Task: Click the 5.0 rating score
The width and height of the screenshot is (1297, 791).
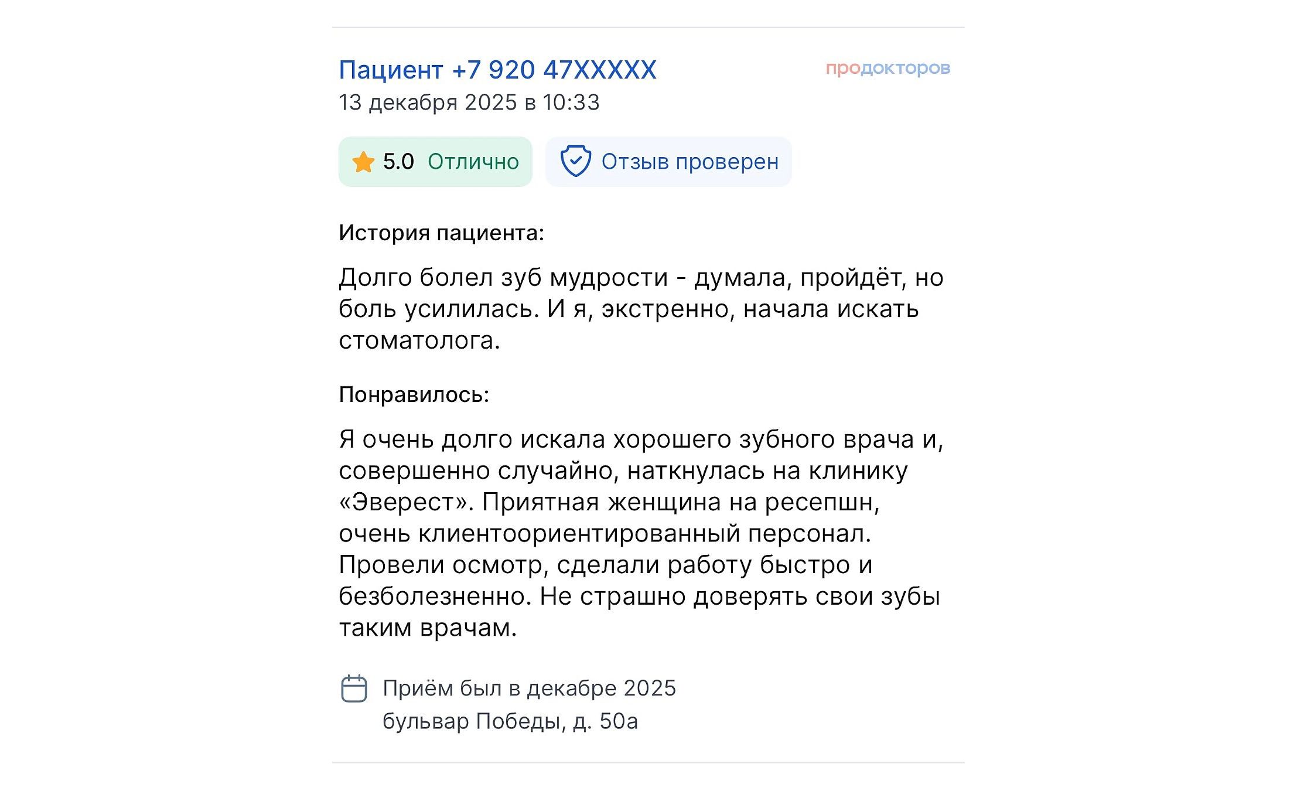Action: [x=398, y=162]
